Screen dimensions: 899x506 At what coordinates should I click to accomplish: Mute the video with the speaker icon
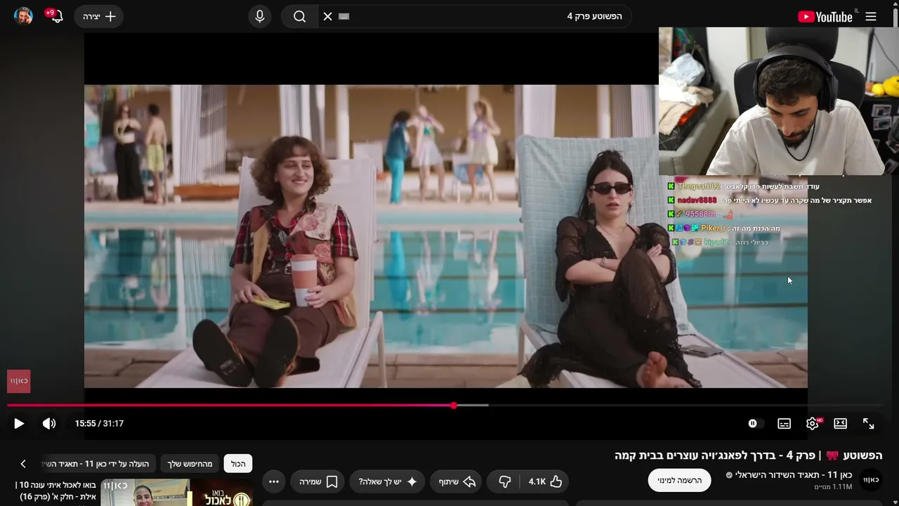point(49,423)
